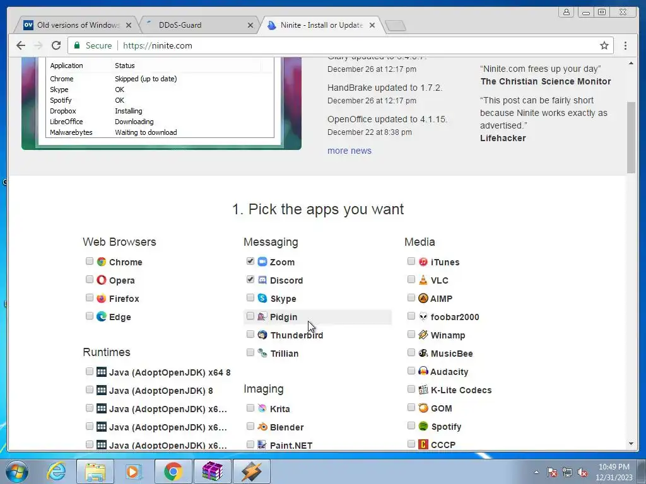Click the Skype logo icon
Image resolution: width=646 pixels, height=484 pixels.
tap(262, 298)
